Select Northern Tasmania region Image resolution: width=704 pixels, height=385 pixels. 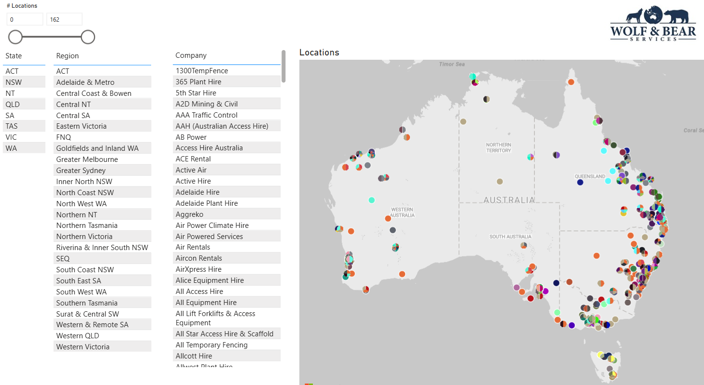[102, 226]
